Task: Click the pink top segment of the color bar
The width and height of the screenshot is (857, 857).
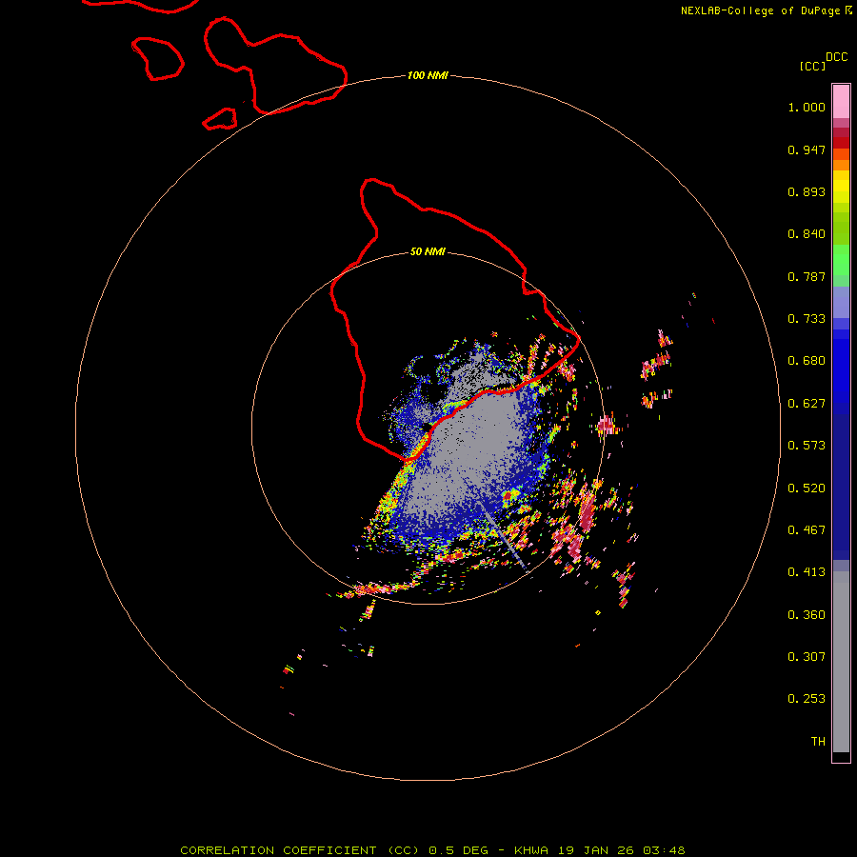Action: 841,102
